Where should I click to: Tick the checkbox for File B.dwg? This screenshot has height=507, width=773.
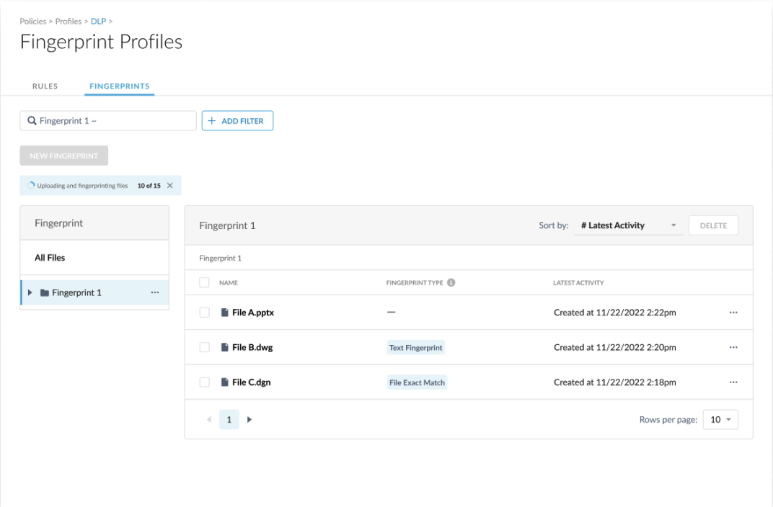pyautogui.click(x=205, y=347)
